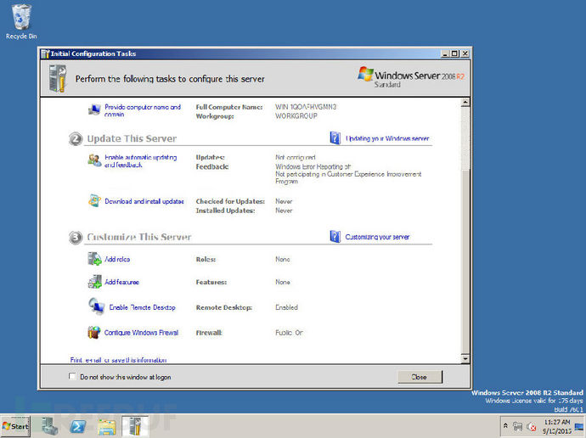Click Print, e-mail, or save this information
The image size is (586, 438).
tap(118, 360)
